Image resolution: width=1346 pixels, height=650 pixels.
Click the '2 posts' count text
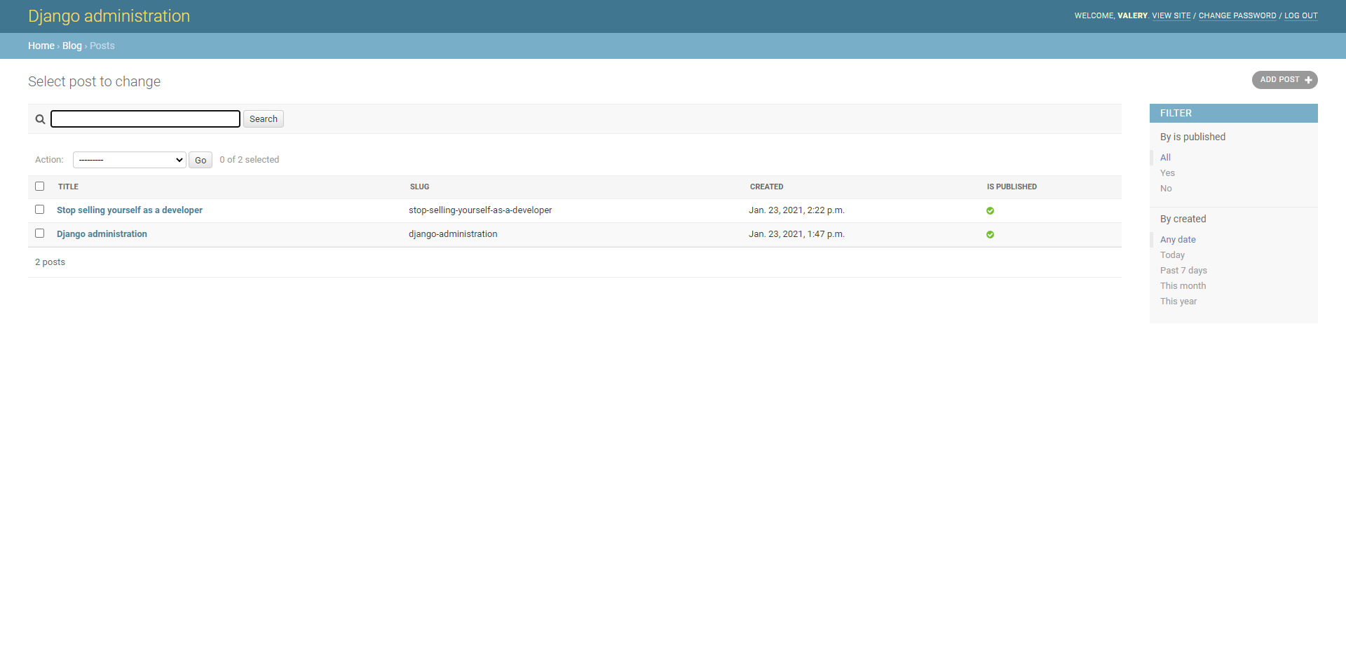click(50, 262)
